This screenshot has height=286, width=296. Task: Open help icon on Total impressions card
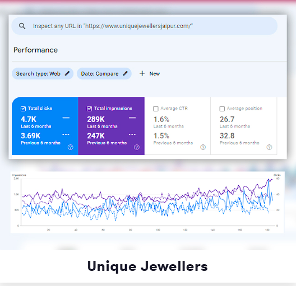click(137, 147)
